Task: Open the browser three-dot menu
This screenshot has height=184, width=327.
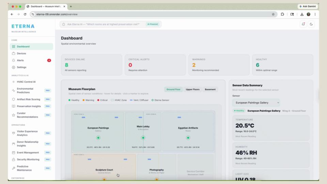Action: point(315,14)
